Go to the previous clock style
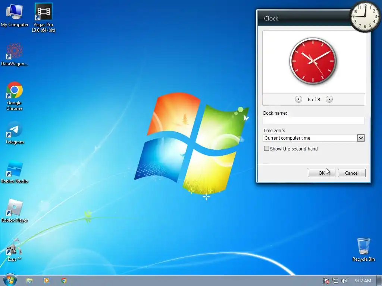 [298, 99]
